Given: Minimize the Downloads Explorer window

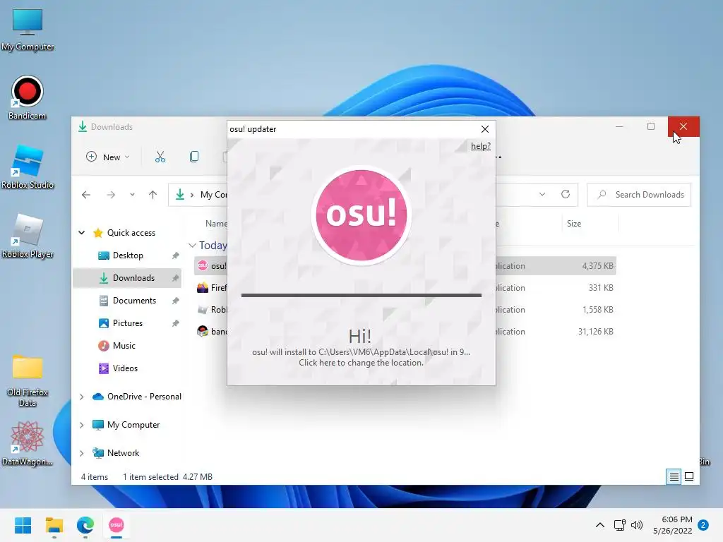Looking at the screenshot, I should pos(619,126).
